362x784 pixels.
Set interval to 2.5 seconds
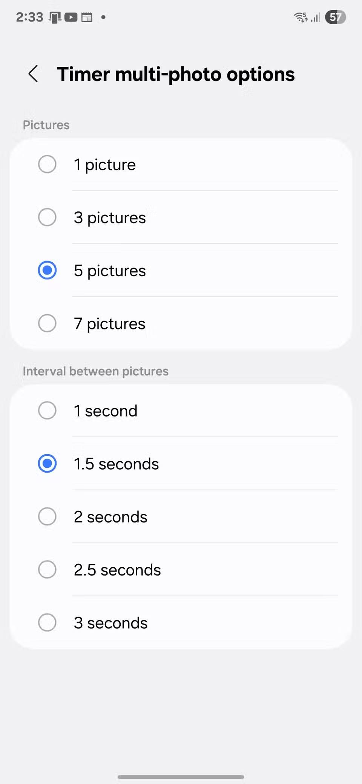(48, 570)
